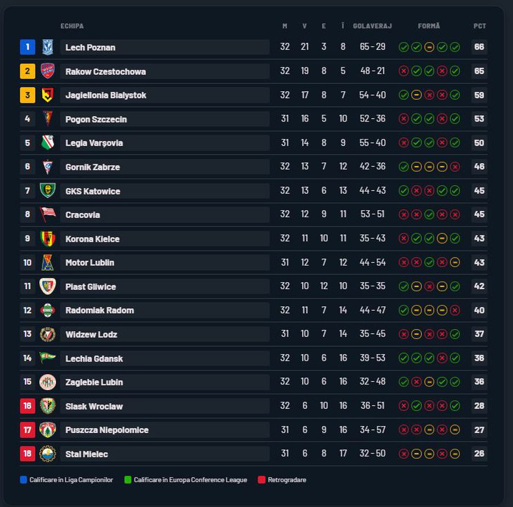Click the GKS Katowice club crest

click(x=47, y=190)
